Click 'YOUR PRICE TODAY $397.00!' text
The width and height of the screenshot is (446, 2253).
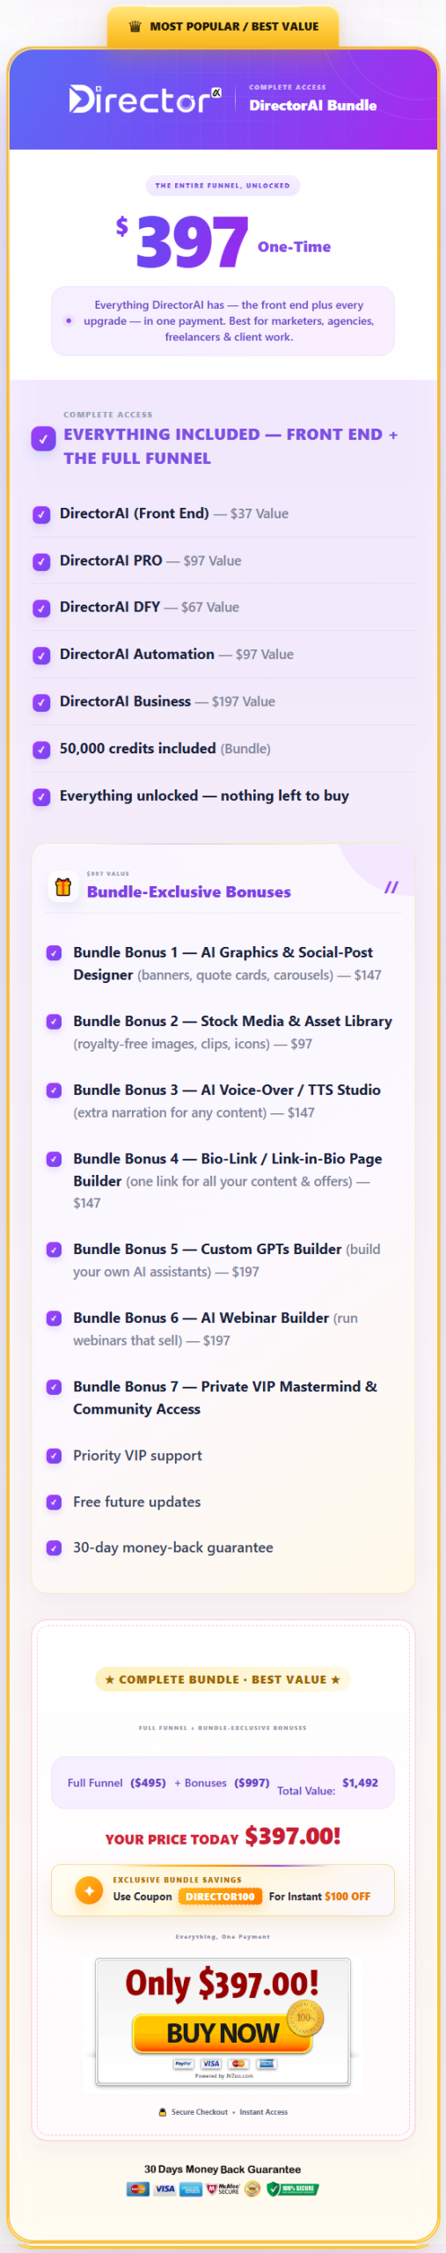click(x=223, y=1837)
